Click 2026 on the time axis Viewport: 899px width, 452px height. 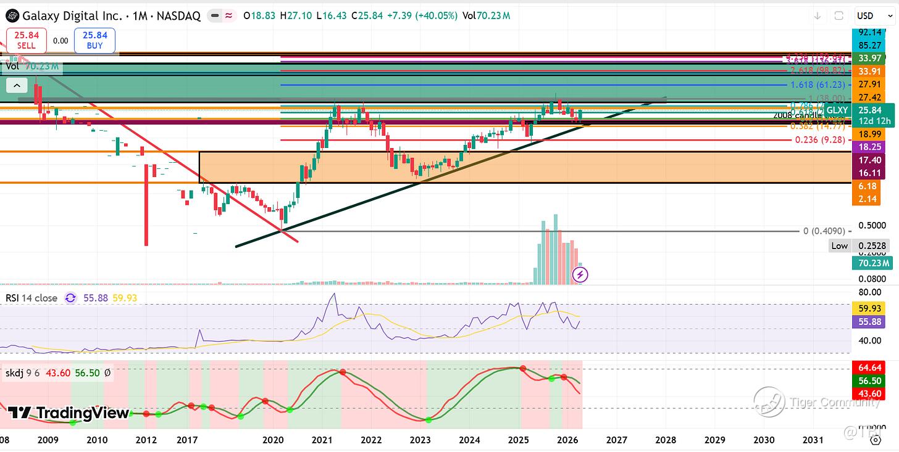[x=567, y=440]
